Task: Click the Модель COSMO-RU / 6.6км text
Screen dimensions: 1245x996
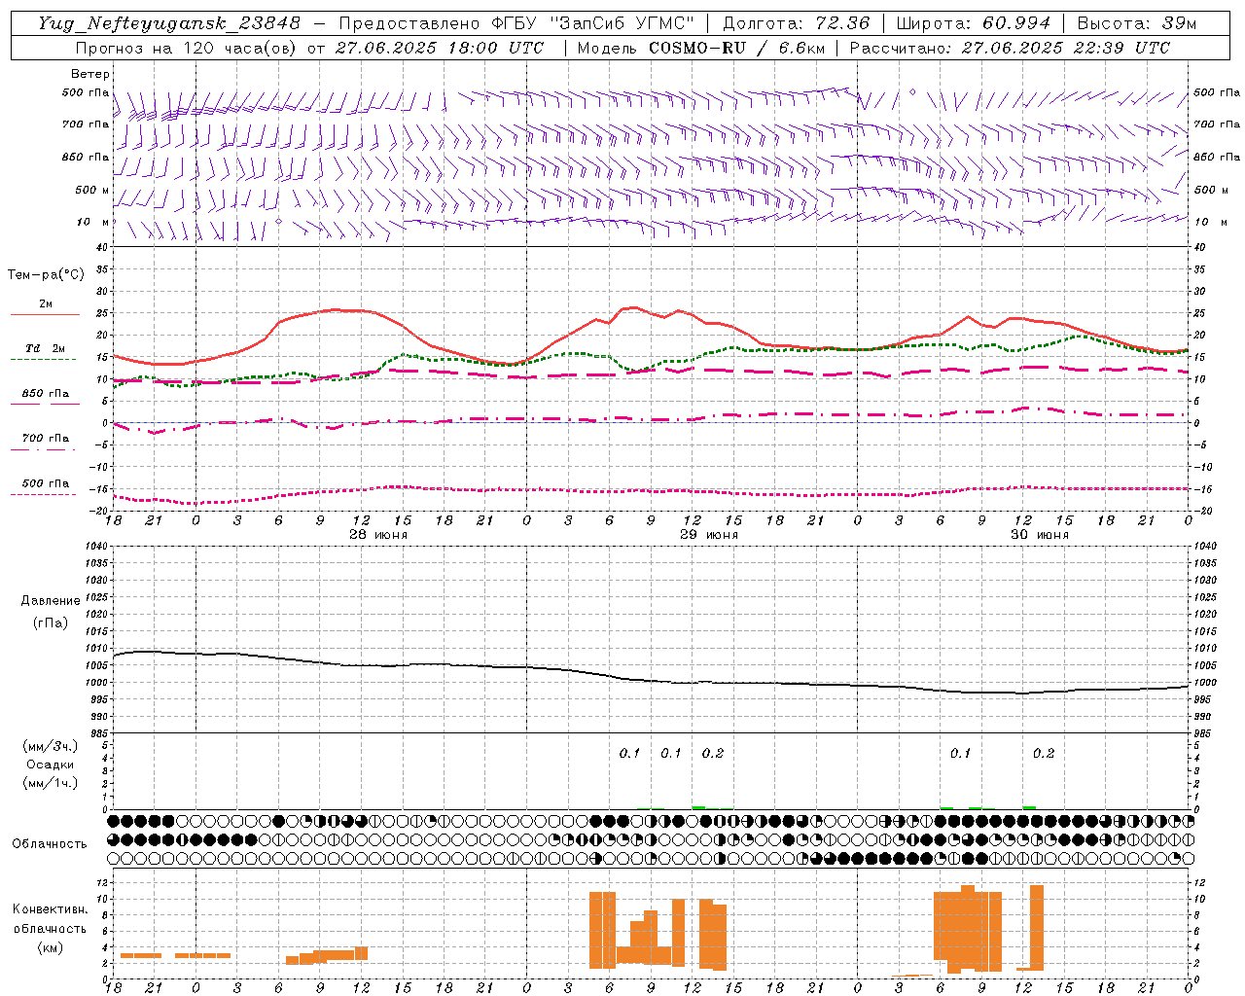Action: [700, 48]
